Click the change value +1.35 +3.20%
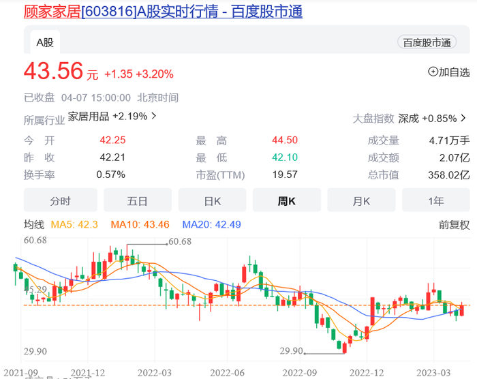The height and width of the screenshot is (379, 477). (x=139, y=74)
